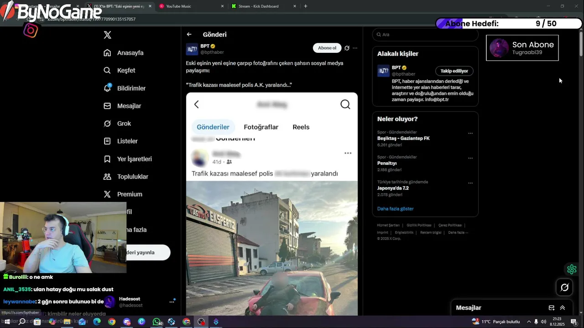Open OBS Studio from the taskbar
The image size is (584, 328).
(201, 322)
